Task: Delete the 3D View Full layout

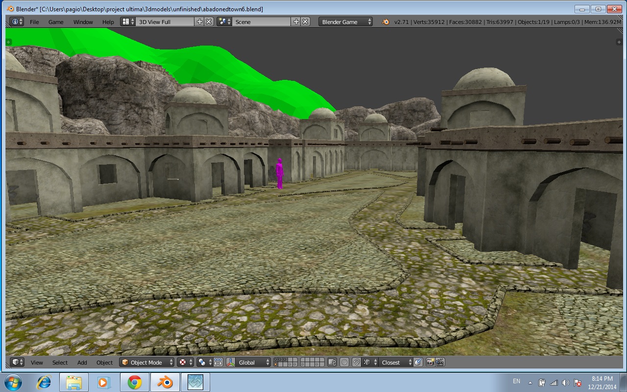Action: pyautogui.click(x=209, y=22)
